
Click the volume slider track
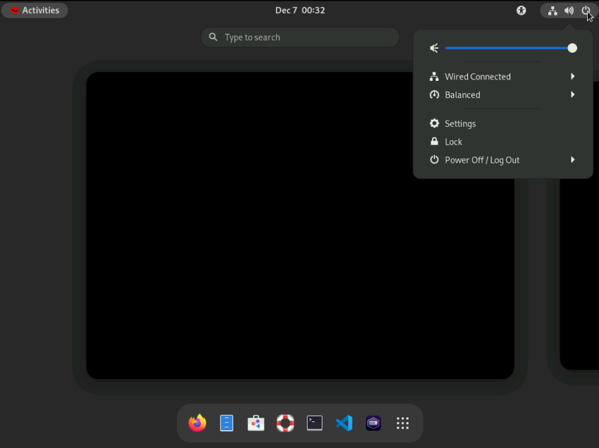tap(507, 48)
